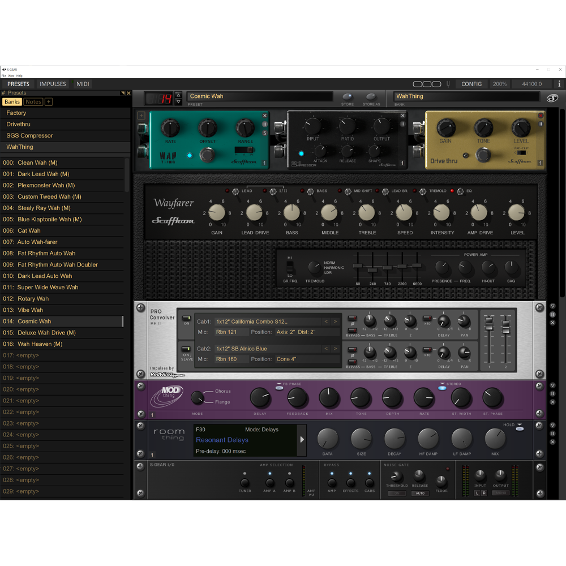The width and height of the screenshot is (566, 566).
Task: Toggle the STEREO switch on Mod Thing
Action: click(x=442, y=388)
